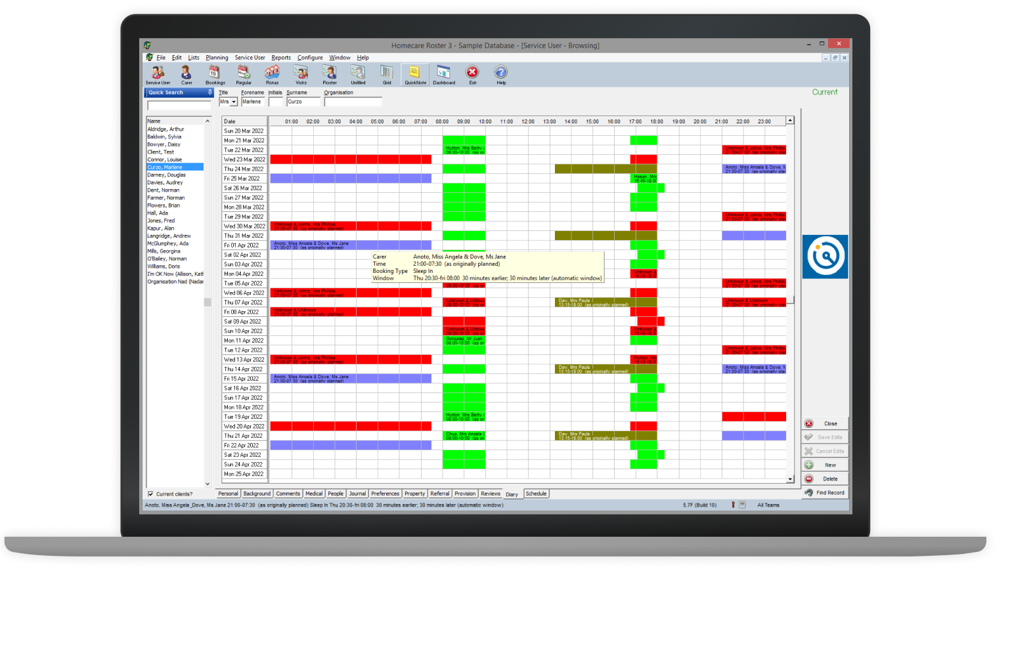1010x651 pixels.
Task: Click the Delete button
Action: coord(825,478)
